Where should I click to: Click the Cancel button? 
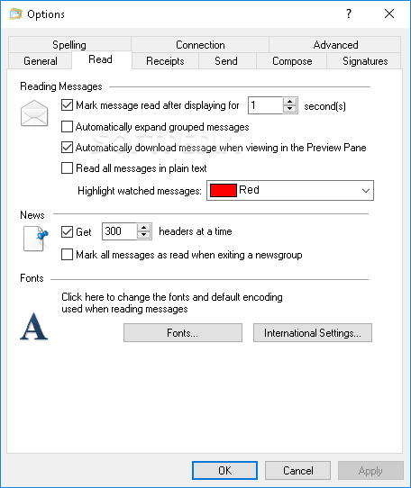298,470
